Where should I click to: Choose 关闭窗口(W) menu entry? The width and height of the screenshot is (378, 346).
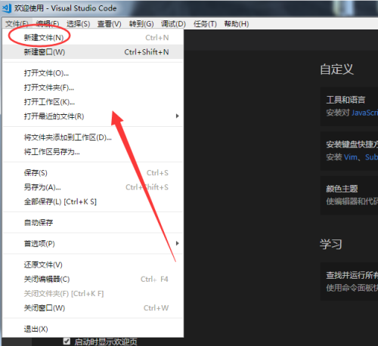pos(93,307)
